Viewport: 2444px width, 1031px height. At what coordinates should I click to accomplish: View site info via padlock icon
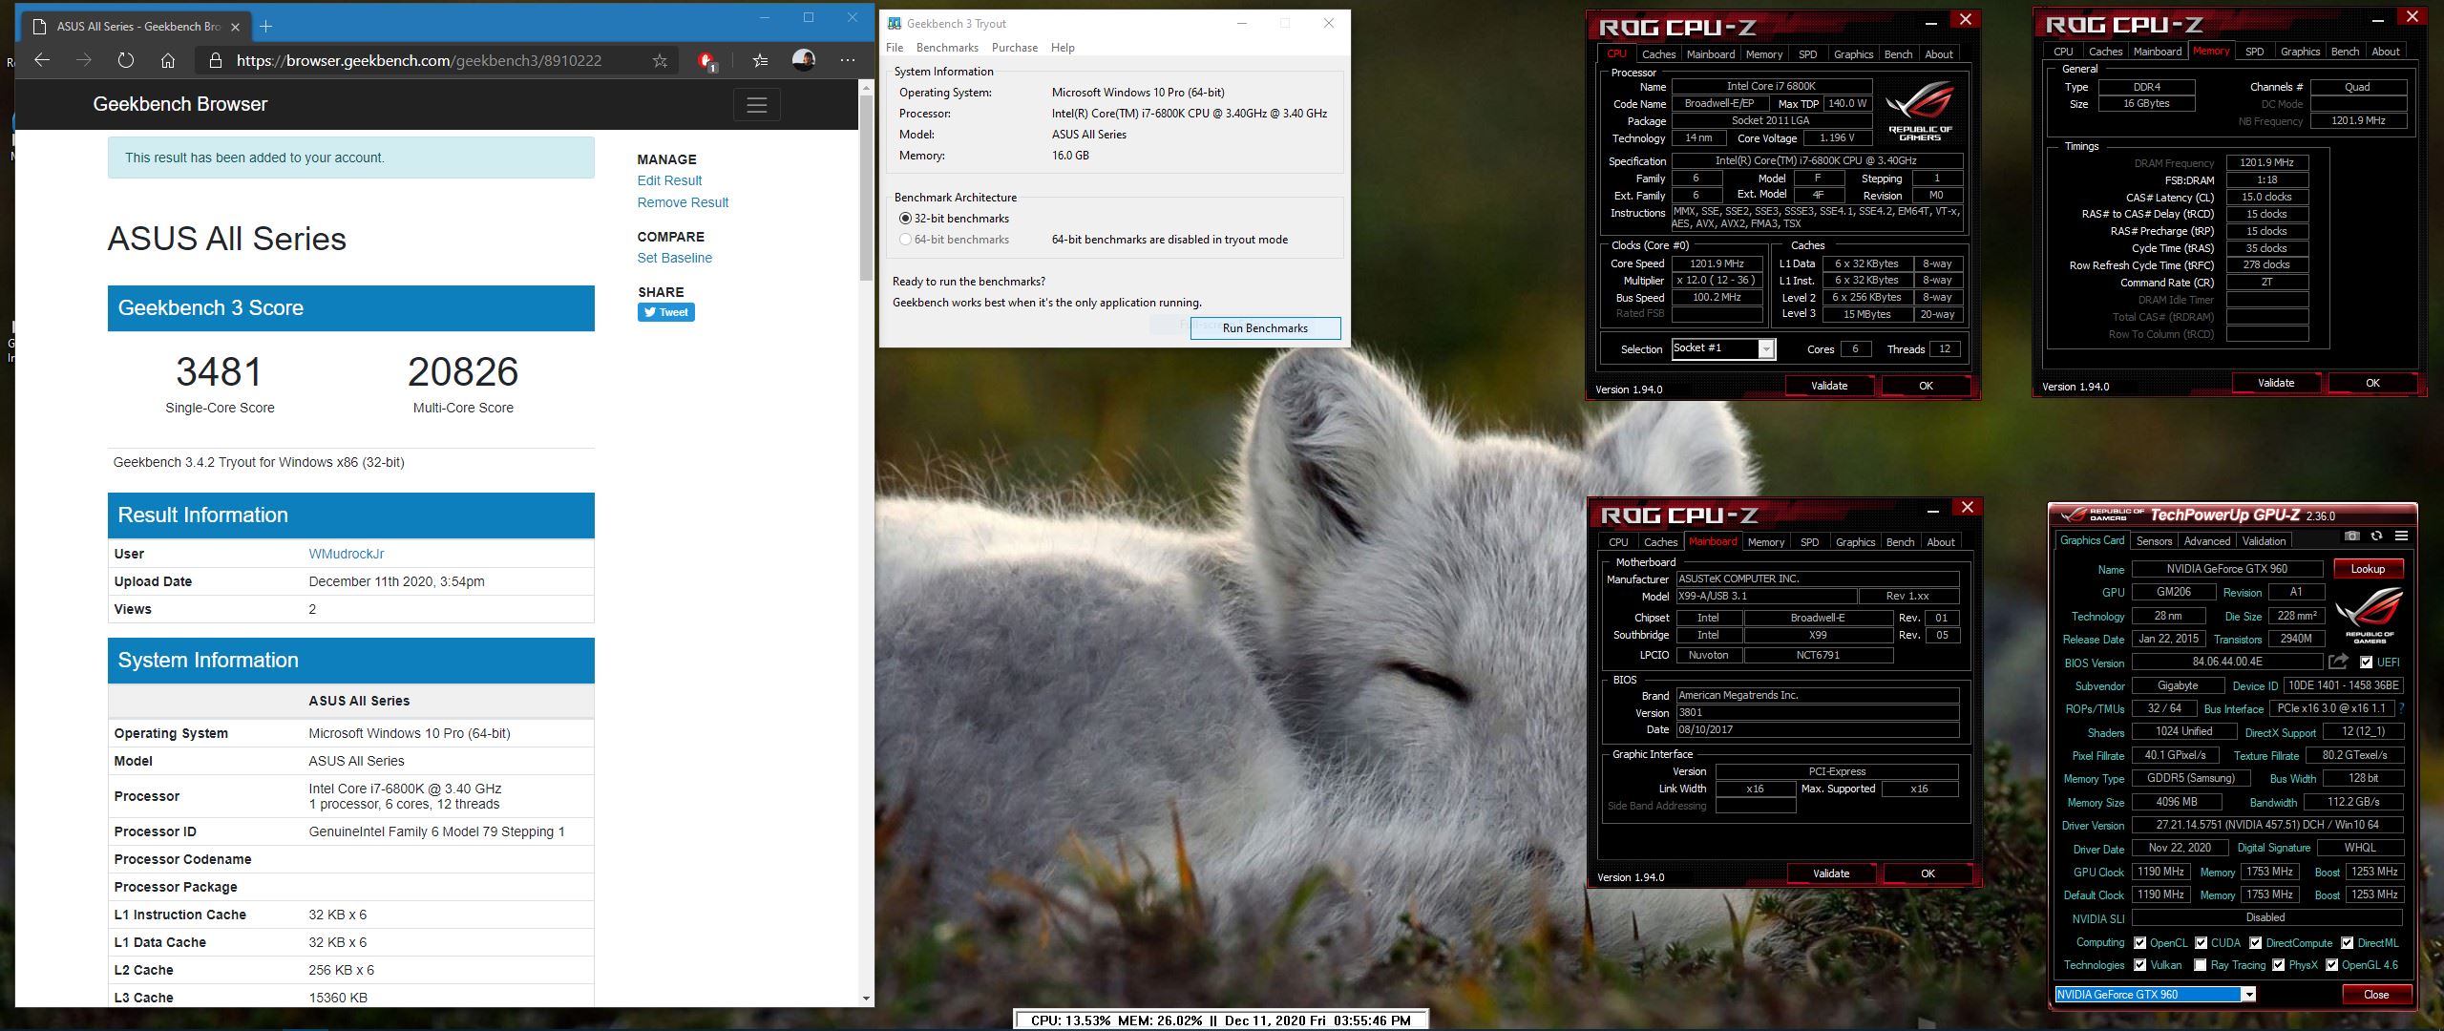(215, 60)
